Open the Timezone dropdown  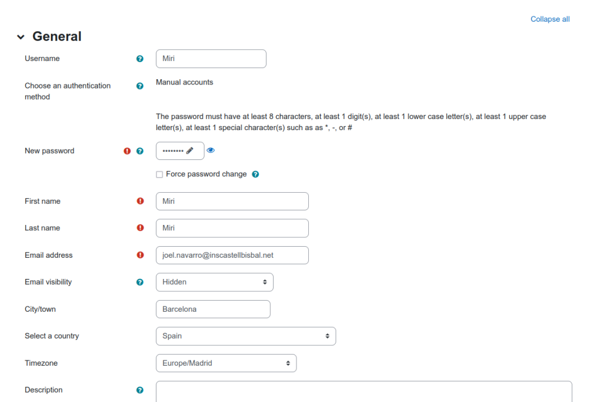[226, 363]
